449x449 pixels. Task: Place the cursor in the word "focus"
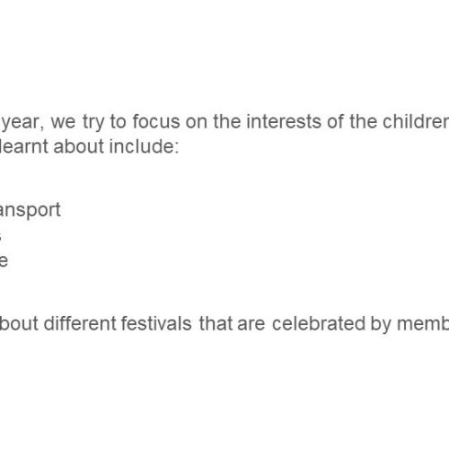[156, 121]
